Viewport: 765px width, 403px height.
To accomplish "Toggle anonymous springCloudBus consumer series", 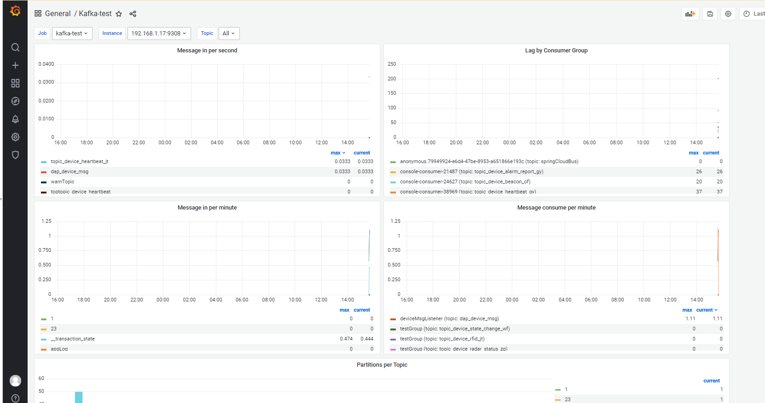I will click(489, 162).
